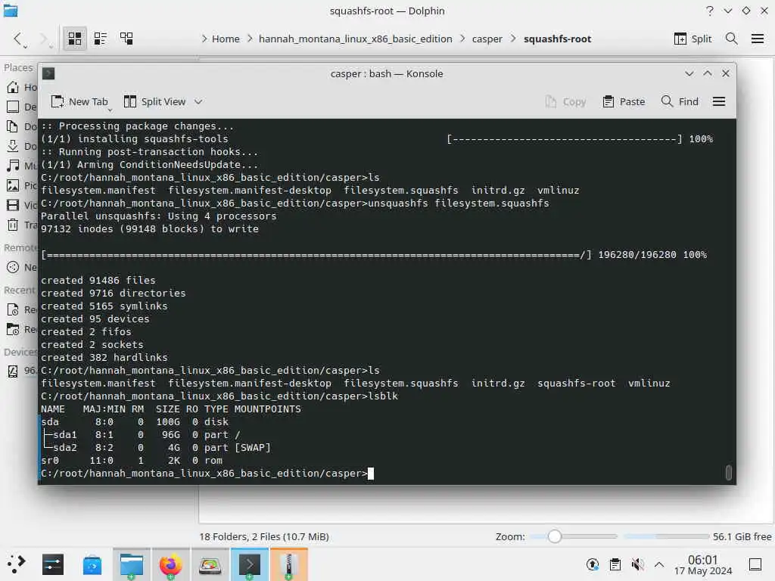The width and height of the screenshot is (775, 581).
Task: Open Dolphin window help question mark
Action: coord(710,11)
